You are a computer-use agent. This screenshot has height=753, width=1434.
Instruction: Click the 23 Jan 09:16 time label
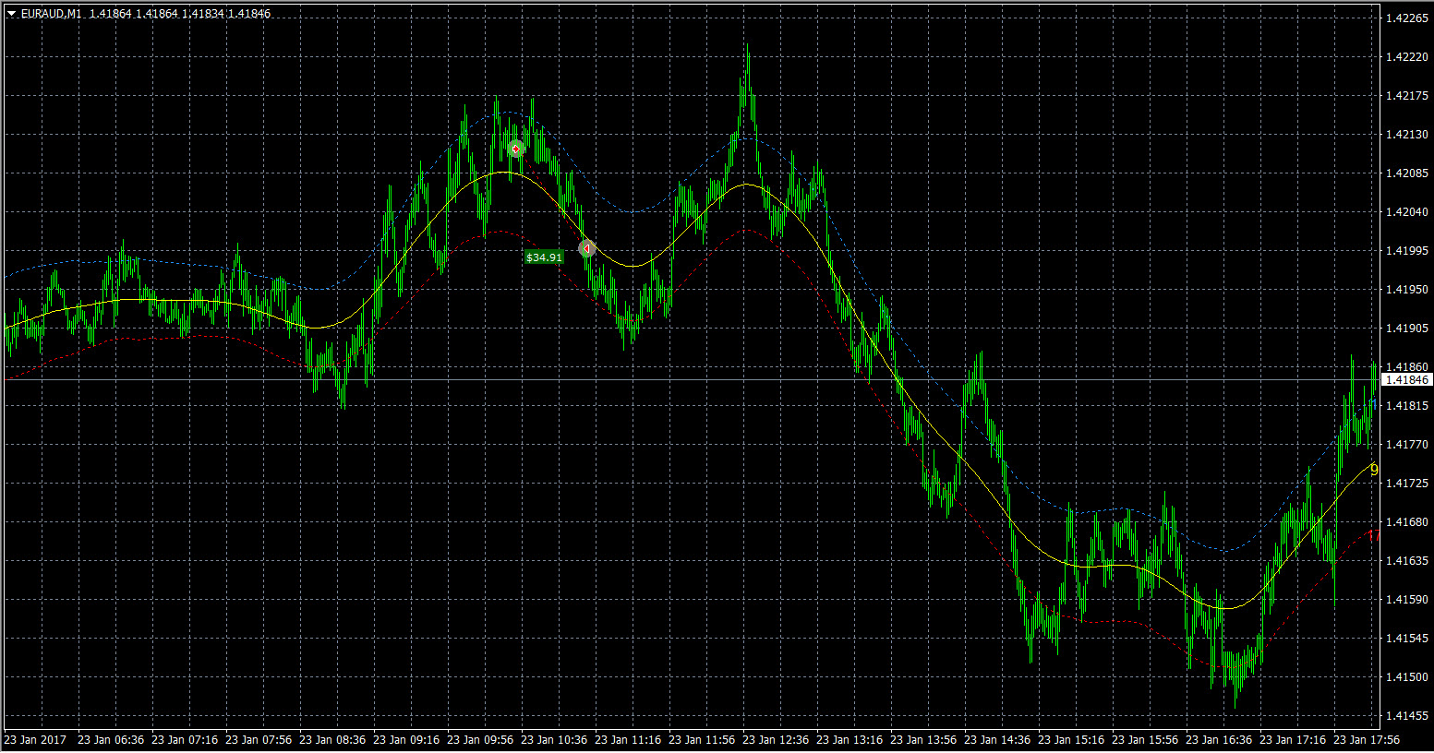pos(406,740)
